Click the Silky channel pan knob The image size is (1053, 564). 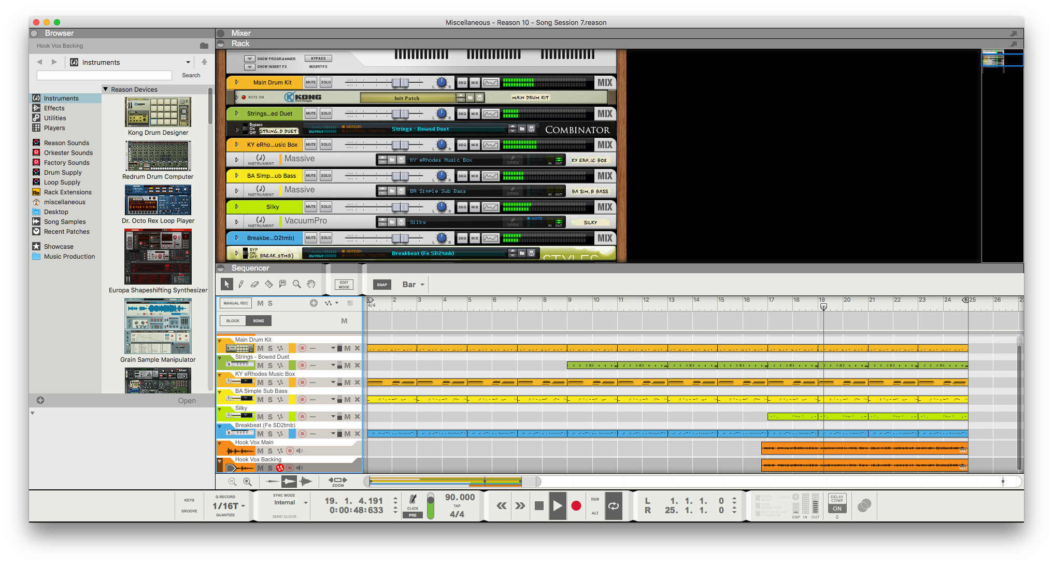(442, 207)
